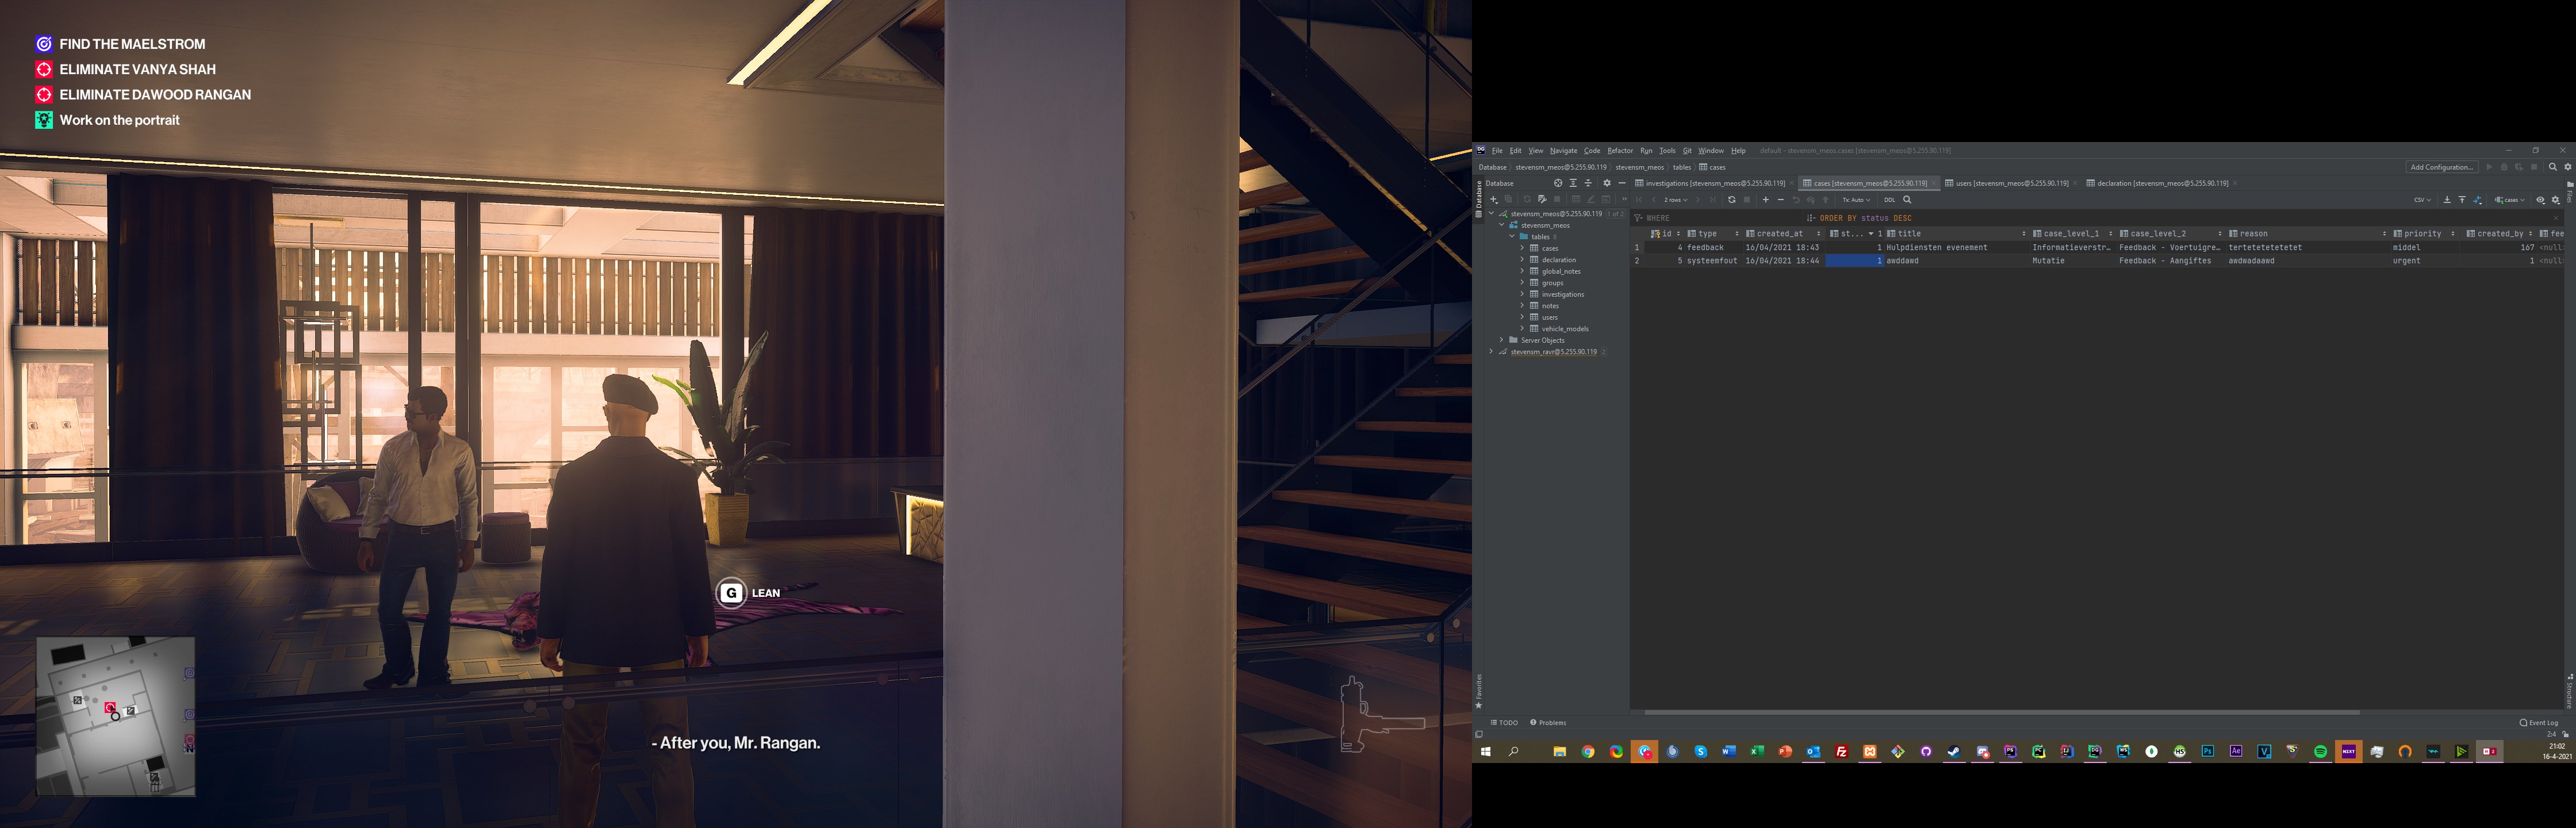The height and width of the screenshot is (828, 2576).
Task: Toggle the read-only lock in status bar
Action: click(x=2565, y=734)
